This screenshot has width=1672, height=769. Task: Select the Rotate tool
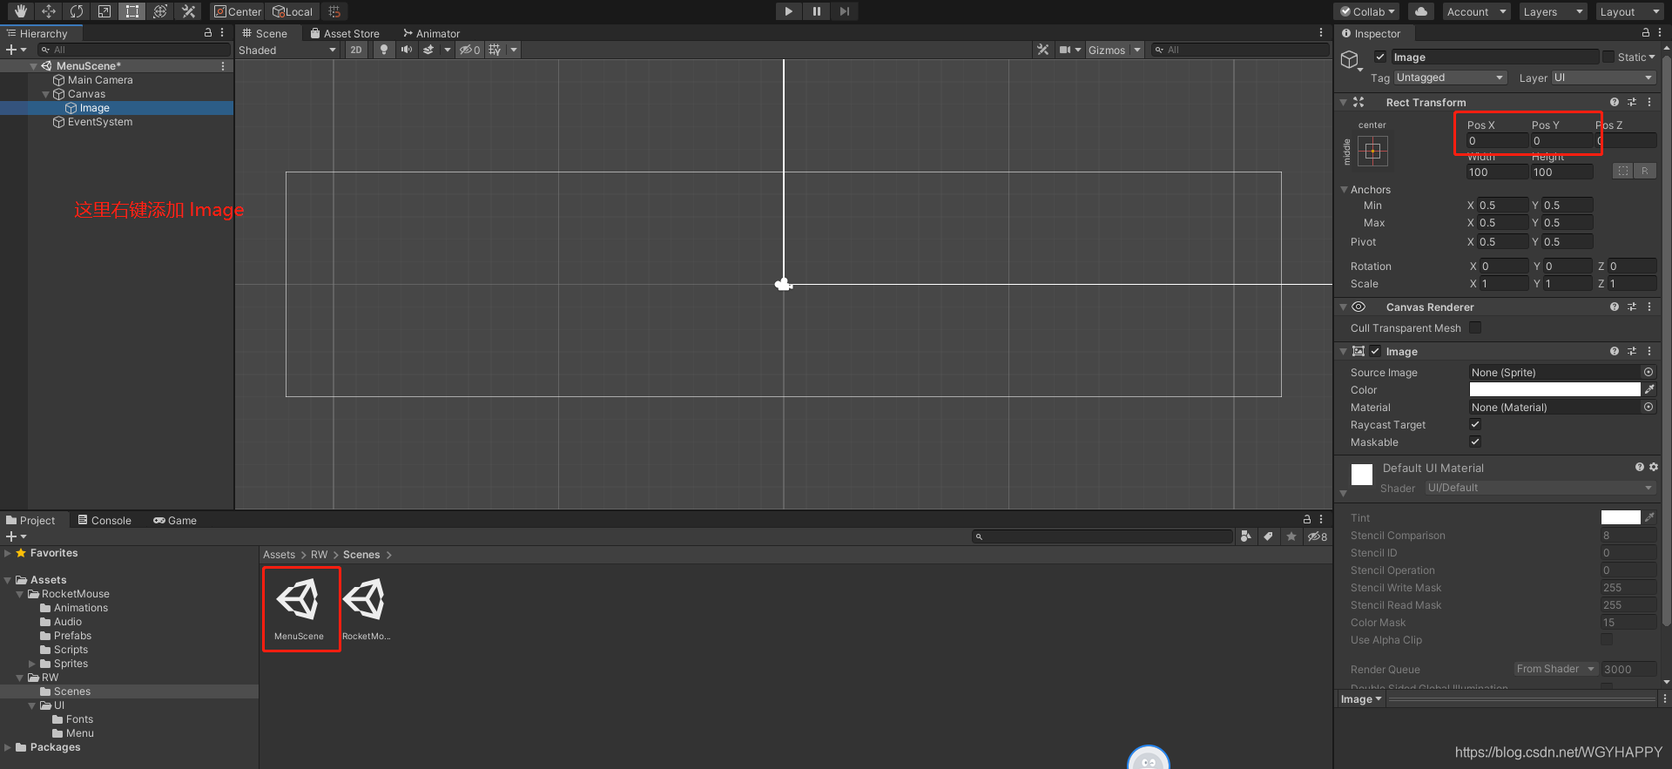77,11
